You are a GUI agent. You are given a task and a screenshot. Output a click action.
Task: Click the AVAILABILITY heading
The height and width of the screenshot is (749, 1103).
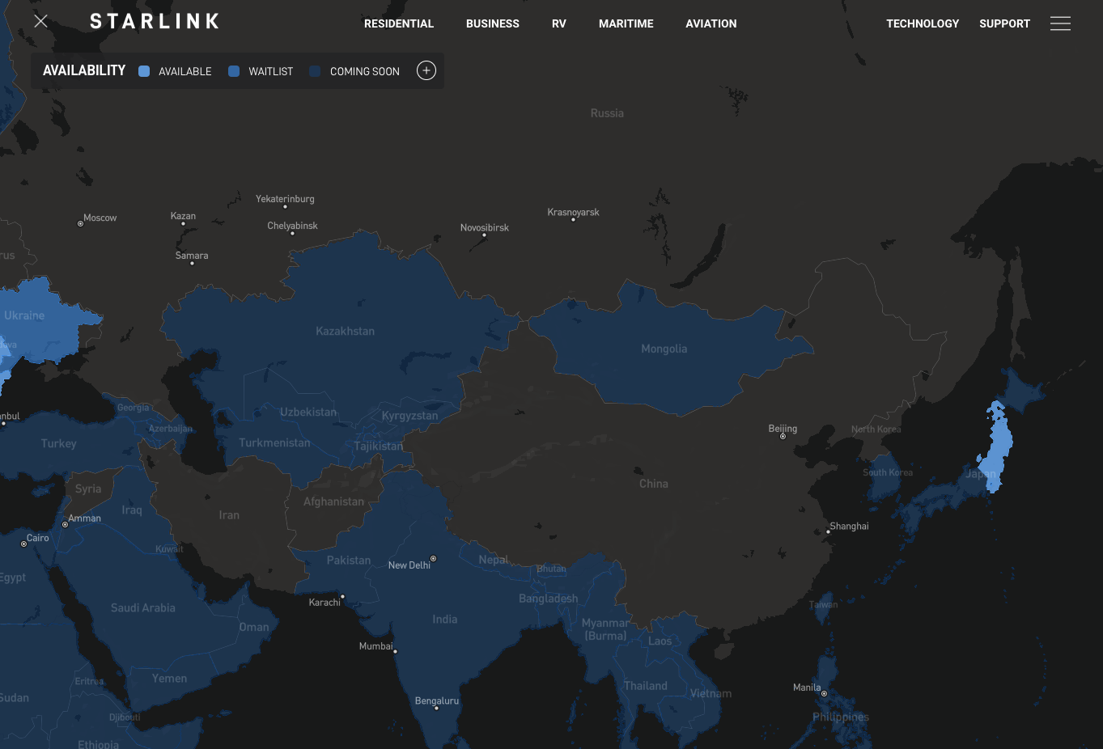(84, 70)
